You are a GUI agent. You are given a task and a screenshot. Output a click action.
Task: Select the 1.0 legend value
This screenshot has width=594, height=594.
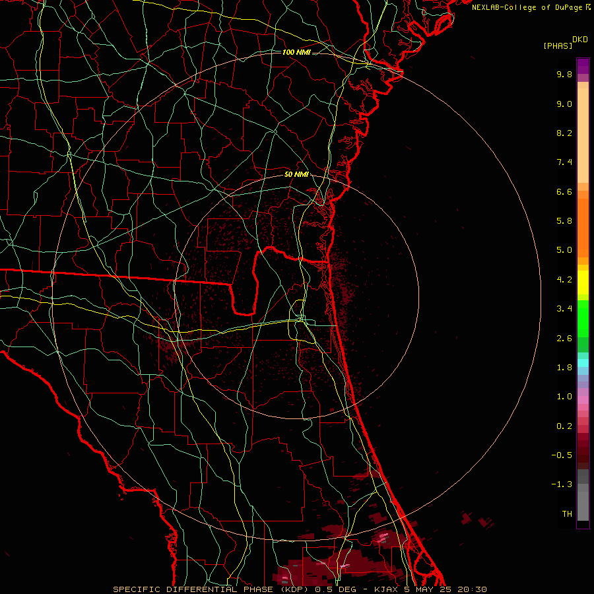click(564, 397)
